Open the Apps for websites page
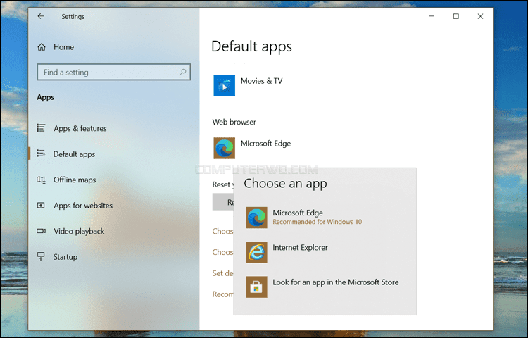The image size is (528, 338). [83, 206]
